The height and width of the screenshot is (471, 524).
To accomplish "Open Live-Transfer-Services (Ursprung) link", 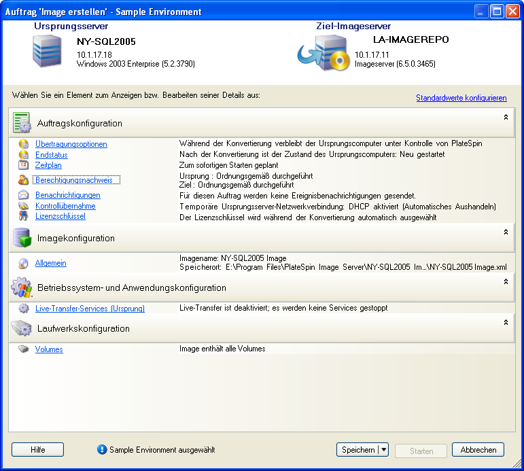I will pos(90,309).
